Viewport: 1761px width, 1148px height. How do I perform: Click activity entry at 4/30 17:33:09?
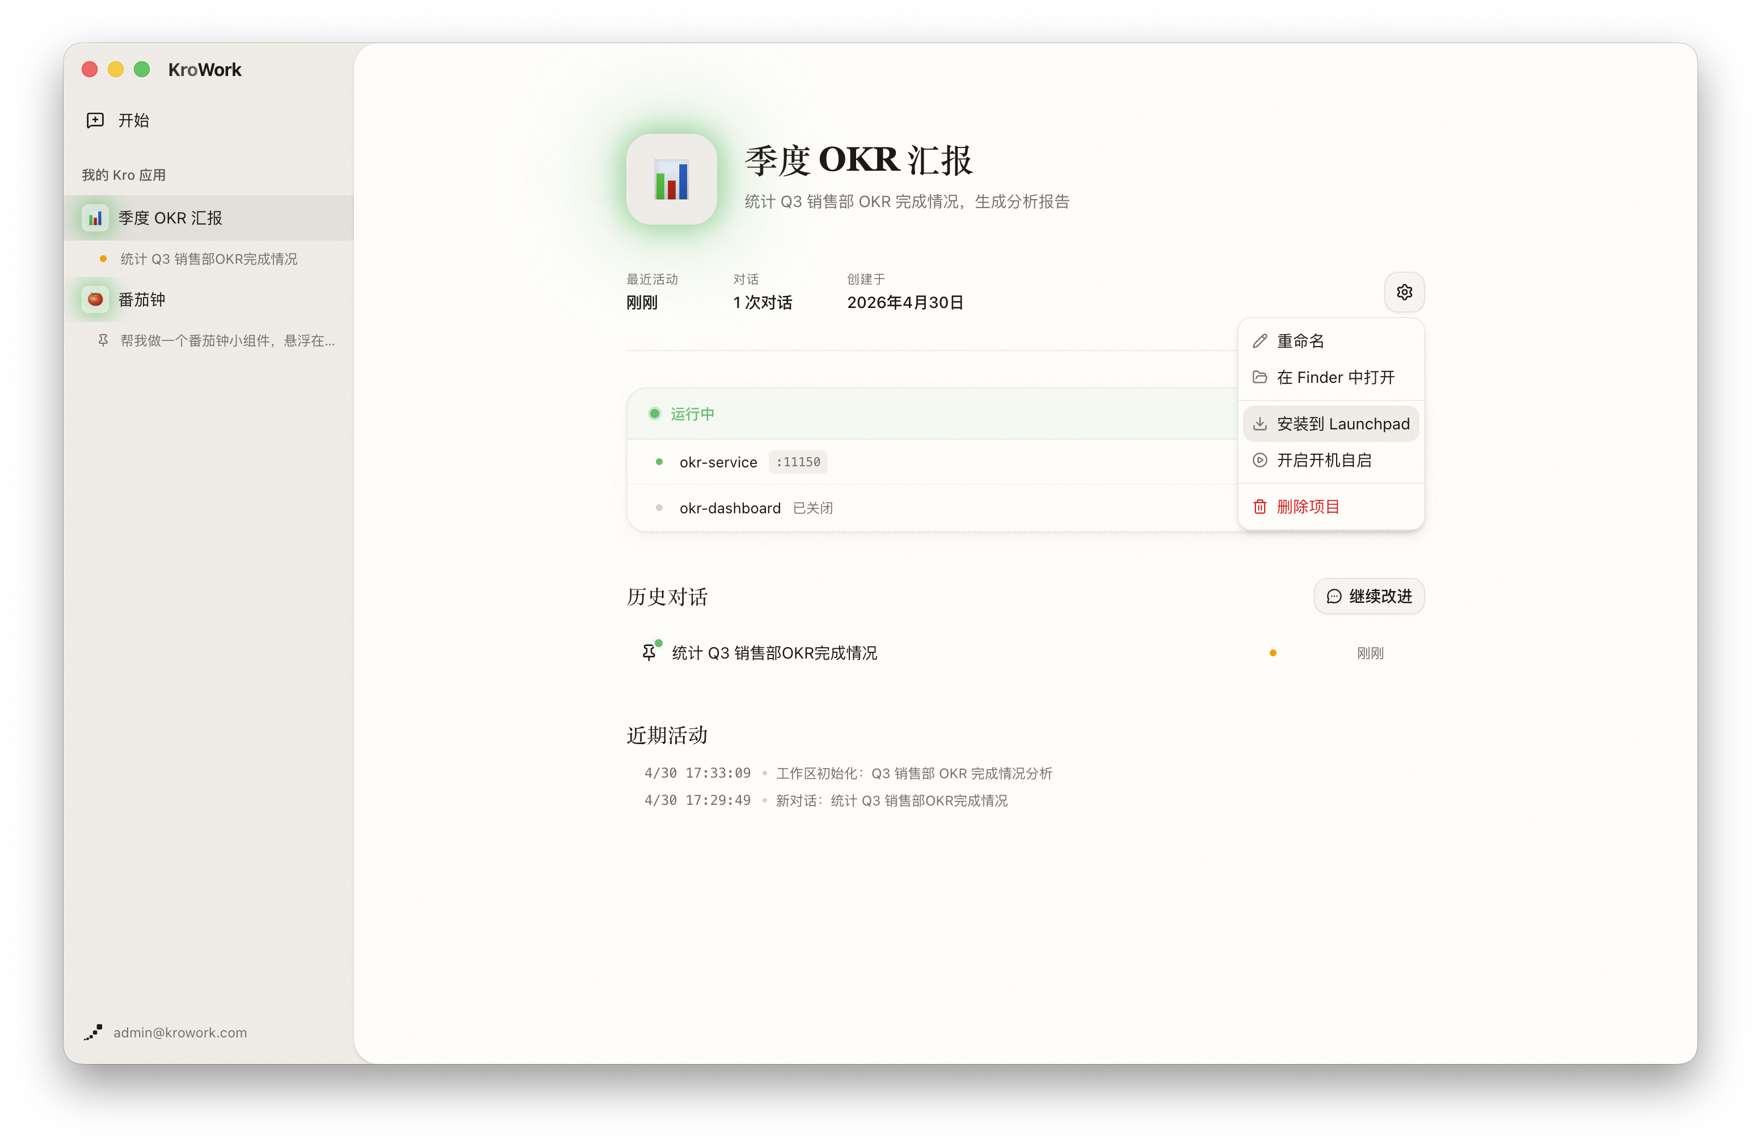(x=848, y=773)
